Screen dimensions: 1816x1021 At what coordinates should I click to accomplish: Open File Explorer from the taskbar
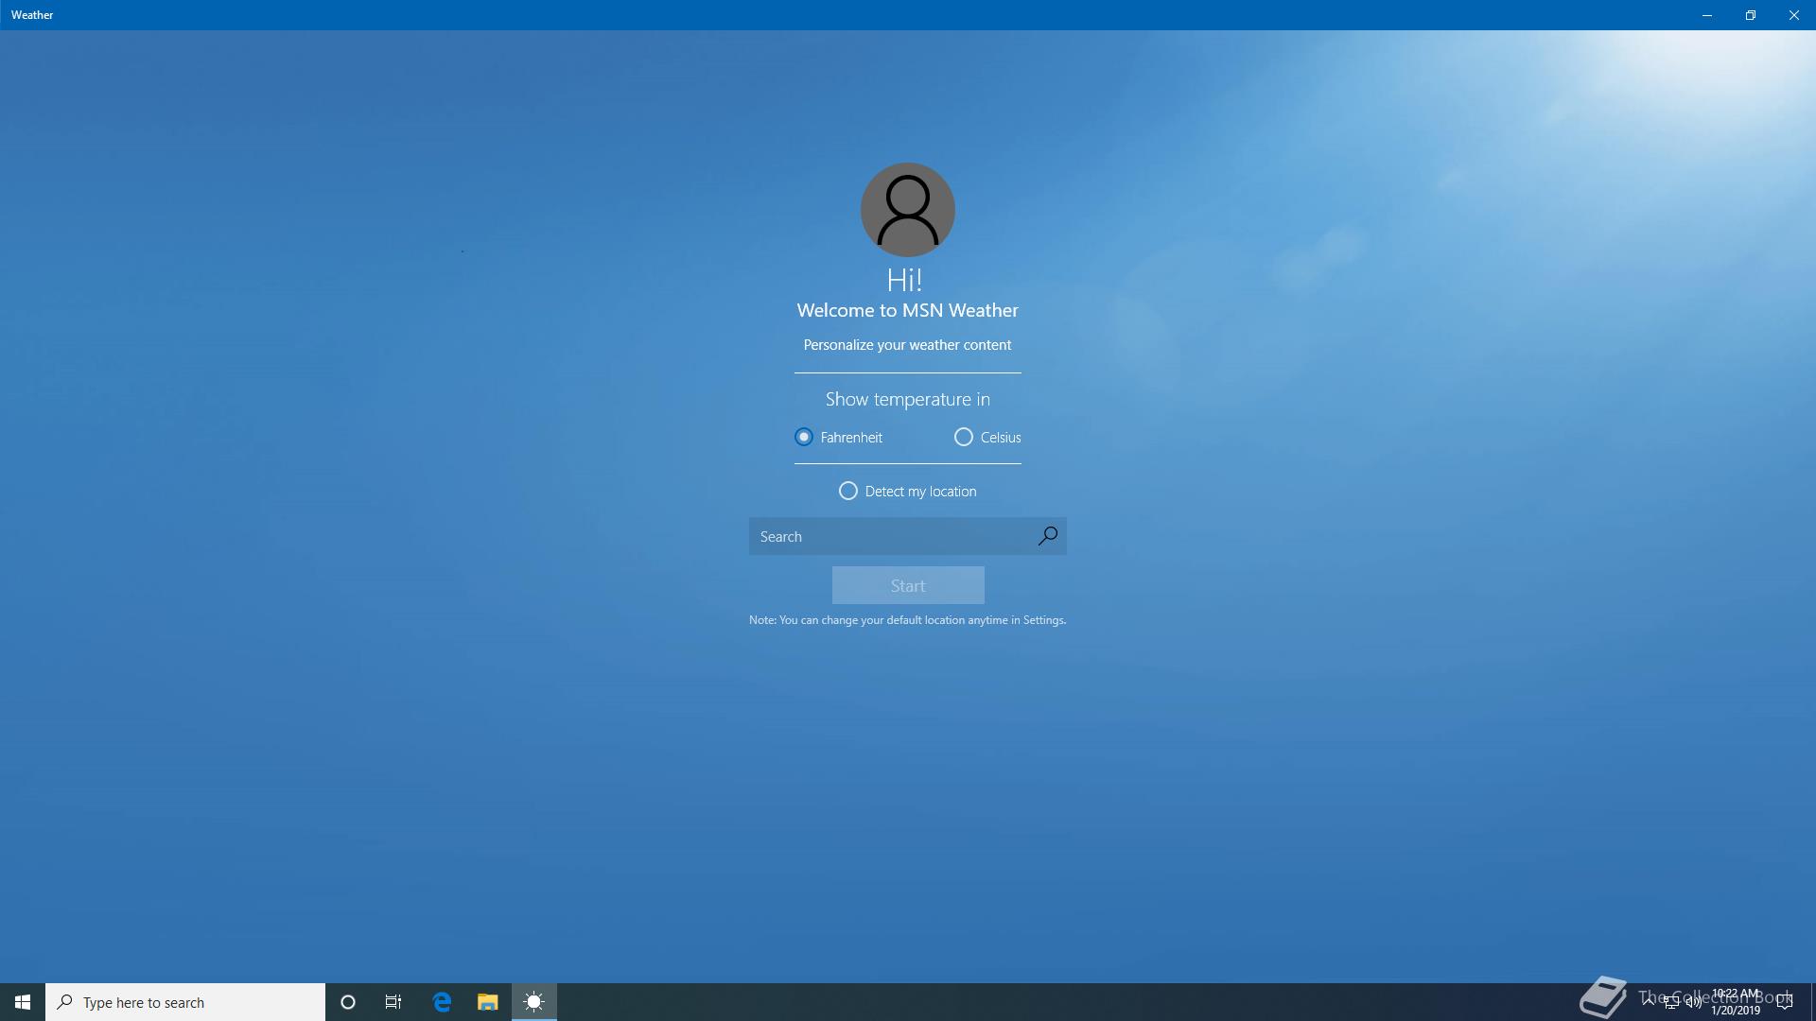point(487,1002)
